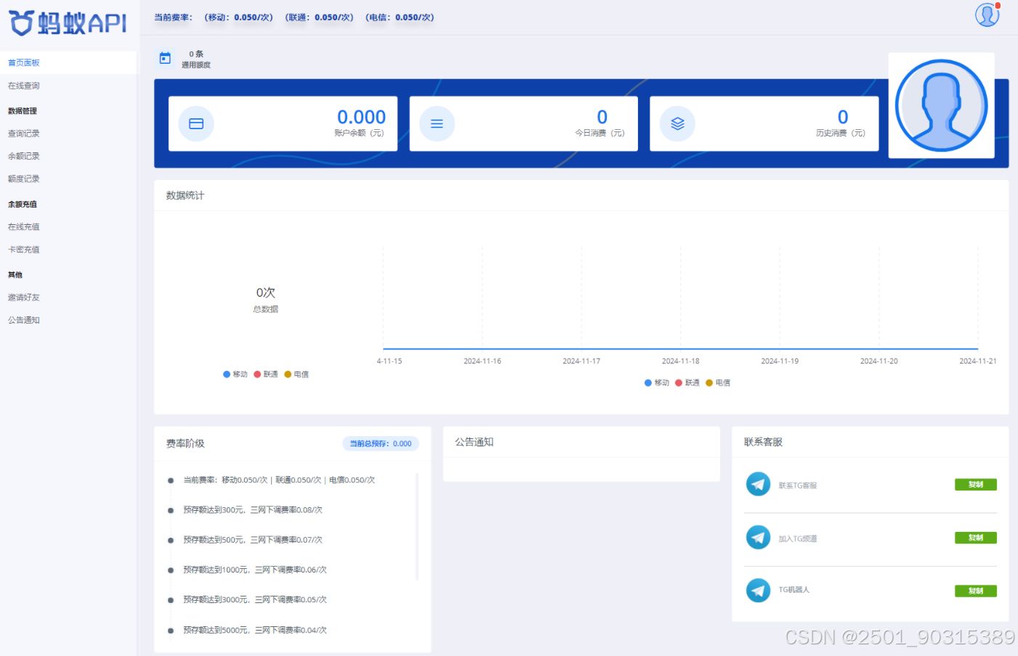Open 在线查询 from the sidebar
The image size is (1018, 656).
[24, 85]
